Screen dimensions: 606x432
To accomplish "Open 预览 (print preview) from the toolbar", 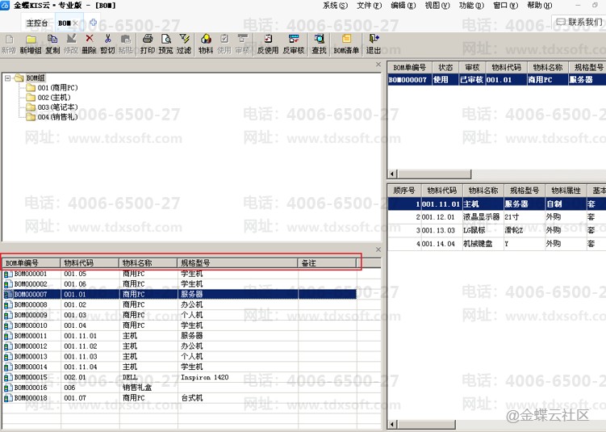I will coord(165,44).
